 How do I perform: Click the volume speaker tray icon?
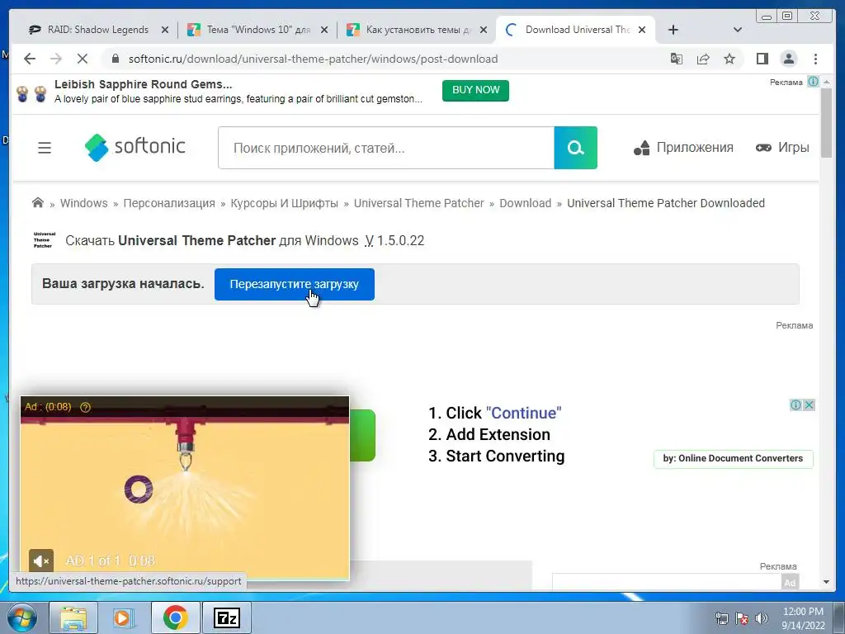click(762, 618)
